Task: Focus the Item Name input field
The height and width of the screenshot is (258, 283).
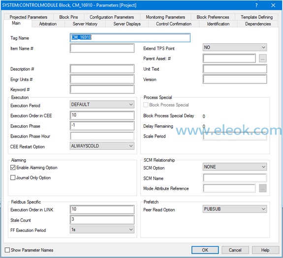Action: coord(102,48)
